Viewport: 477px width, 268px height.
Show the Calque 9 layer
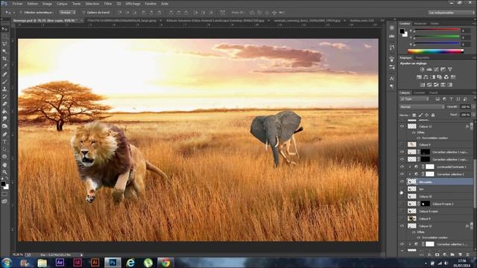402,144
